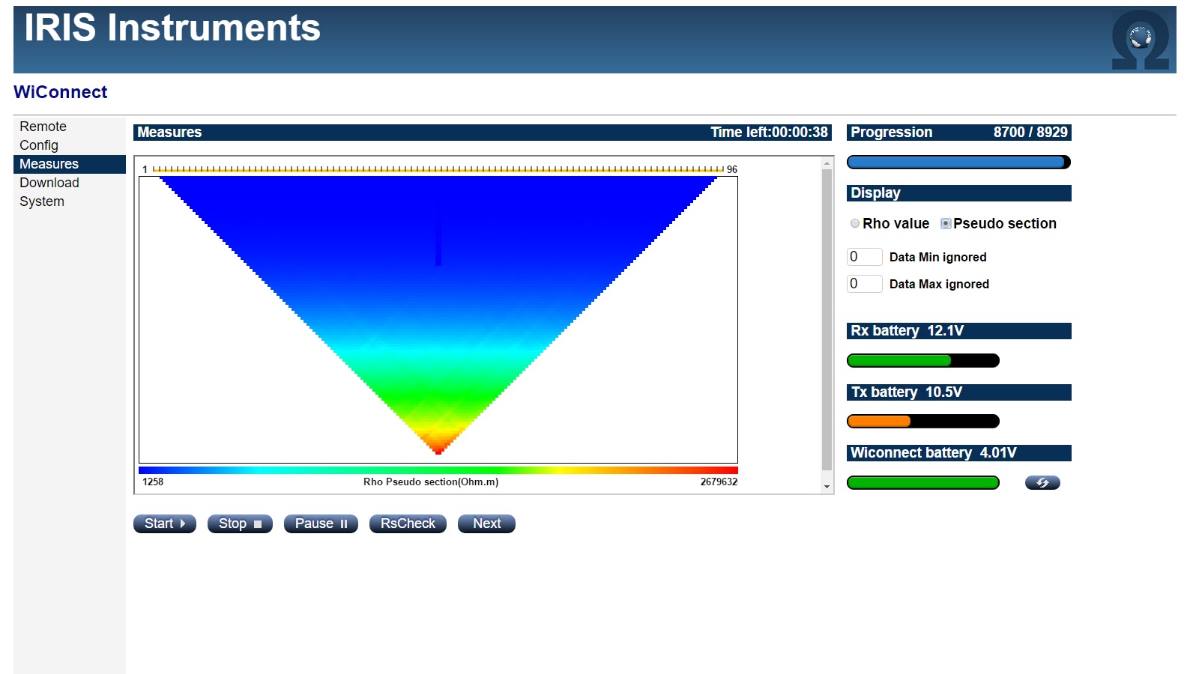Click the IRIS Instruments omega logo

(1140, 34)
